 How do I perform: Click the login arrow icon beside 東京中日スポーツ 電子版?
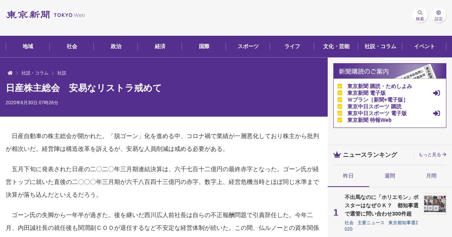coord(437,113)
